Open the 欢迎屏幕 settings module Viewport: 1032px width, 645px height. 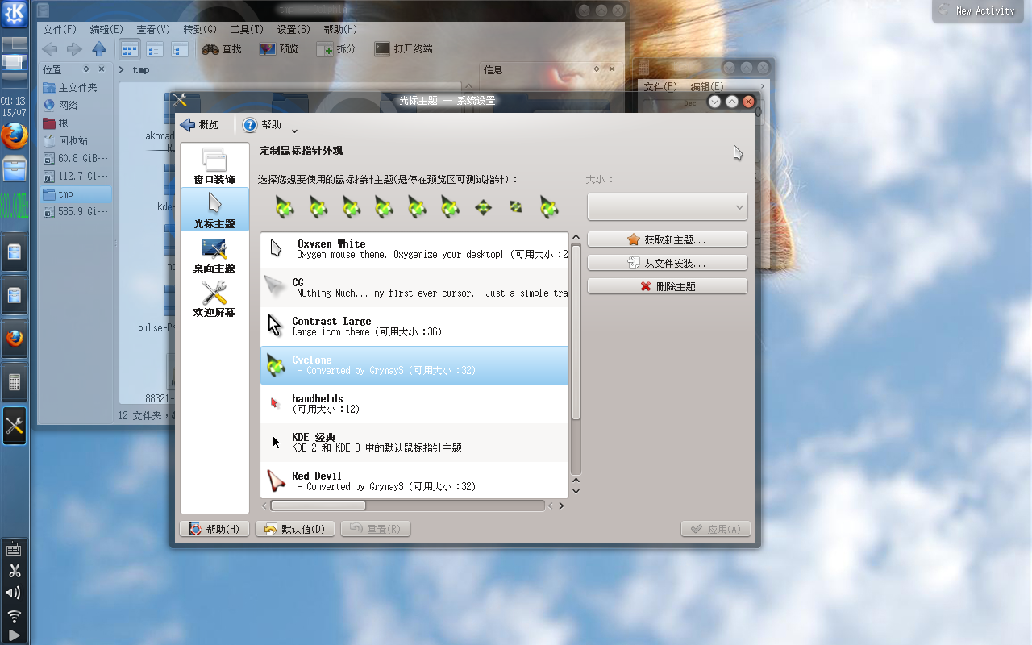pyautogui.click(x=214, y=299)
